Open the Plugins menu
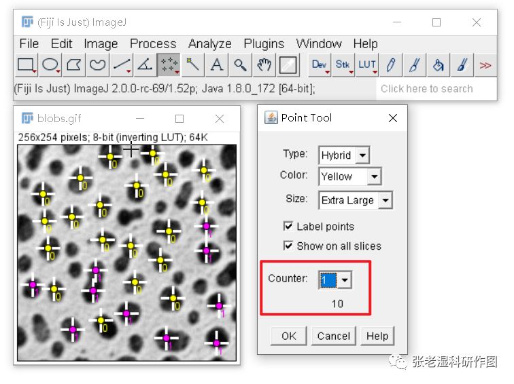 264,44
